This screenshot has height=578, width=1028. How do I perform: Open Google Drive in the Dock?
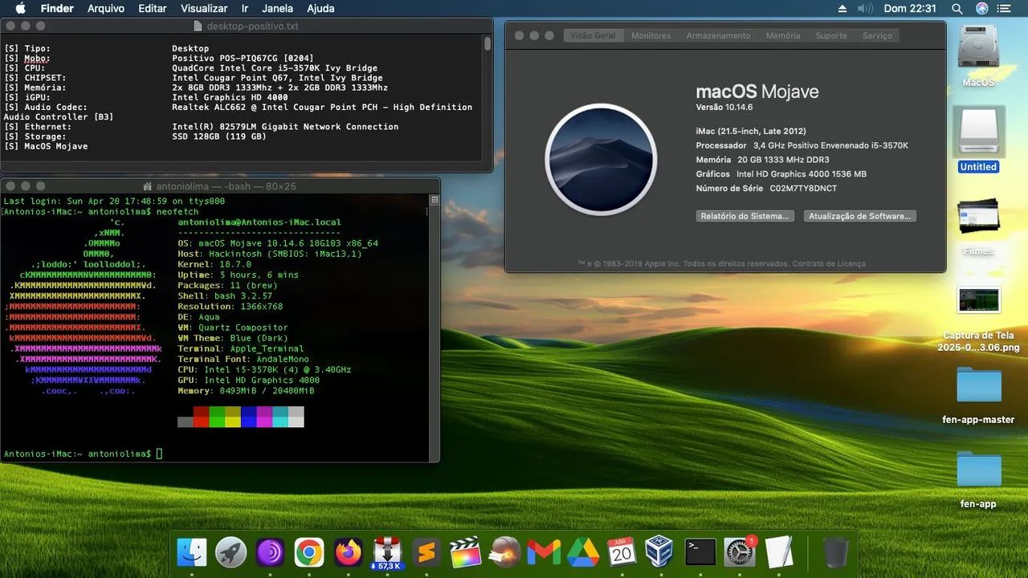click(583, 552)
